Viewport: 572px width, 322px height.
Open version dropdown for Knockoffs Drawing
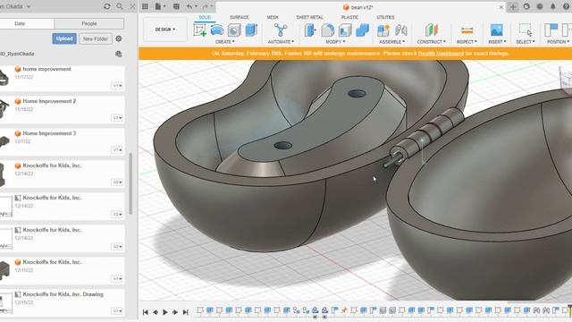(117, 311)
